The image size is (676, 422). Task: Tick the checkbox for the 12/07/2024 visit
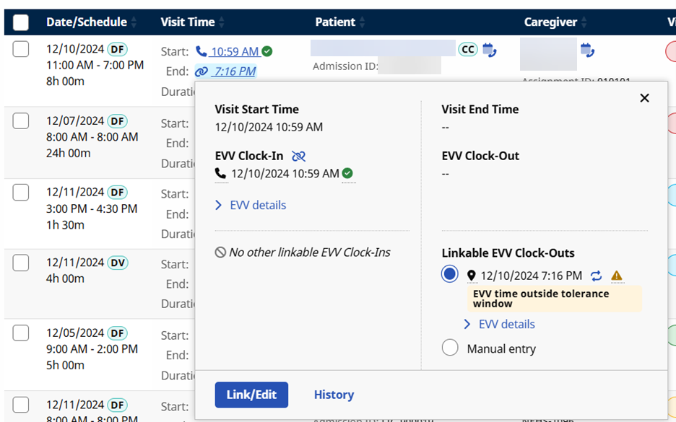coord(21,120)
